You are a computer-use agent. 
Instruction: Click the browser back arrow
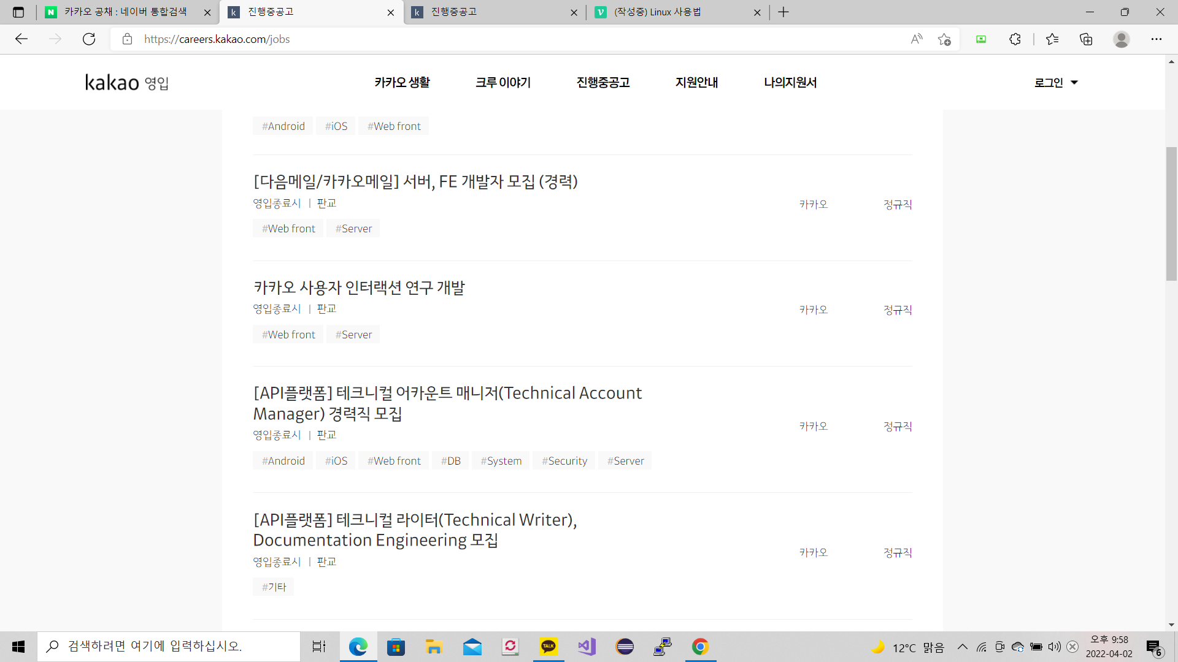(21, 39)
